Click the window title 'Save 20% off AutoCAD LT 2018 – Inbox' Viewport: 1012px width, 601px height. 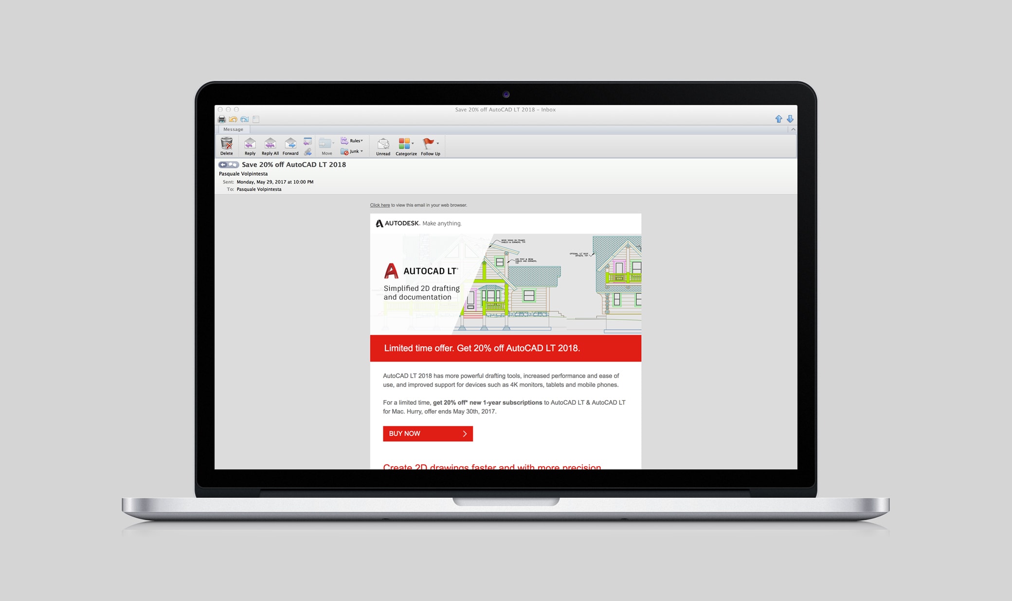(505, 109)
